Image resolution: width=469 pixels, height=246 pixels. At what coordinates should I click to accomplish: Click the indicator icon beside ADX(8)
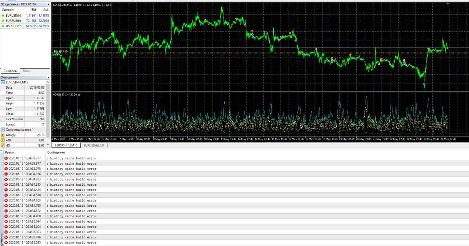pos(3,135)
